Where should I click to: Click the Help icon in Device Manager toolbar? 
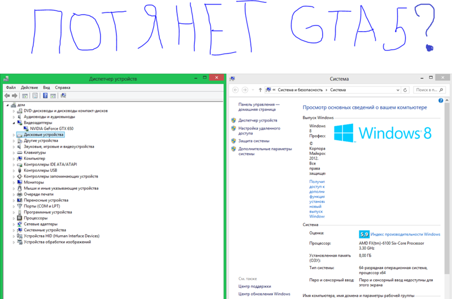pos(45,96)
